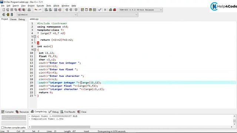Click the Syntax Check checkmark icon

100,10
